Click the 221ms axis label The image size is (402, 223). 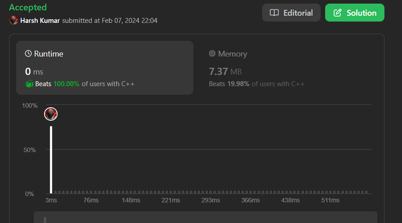(x=170, y=200)
